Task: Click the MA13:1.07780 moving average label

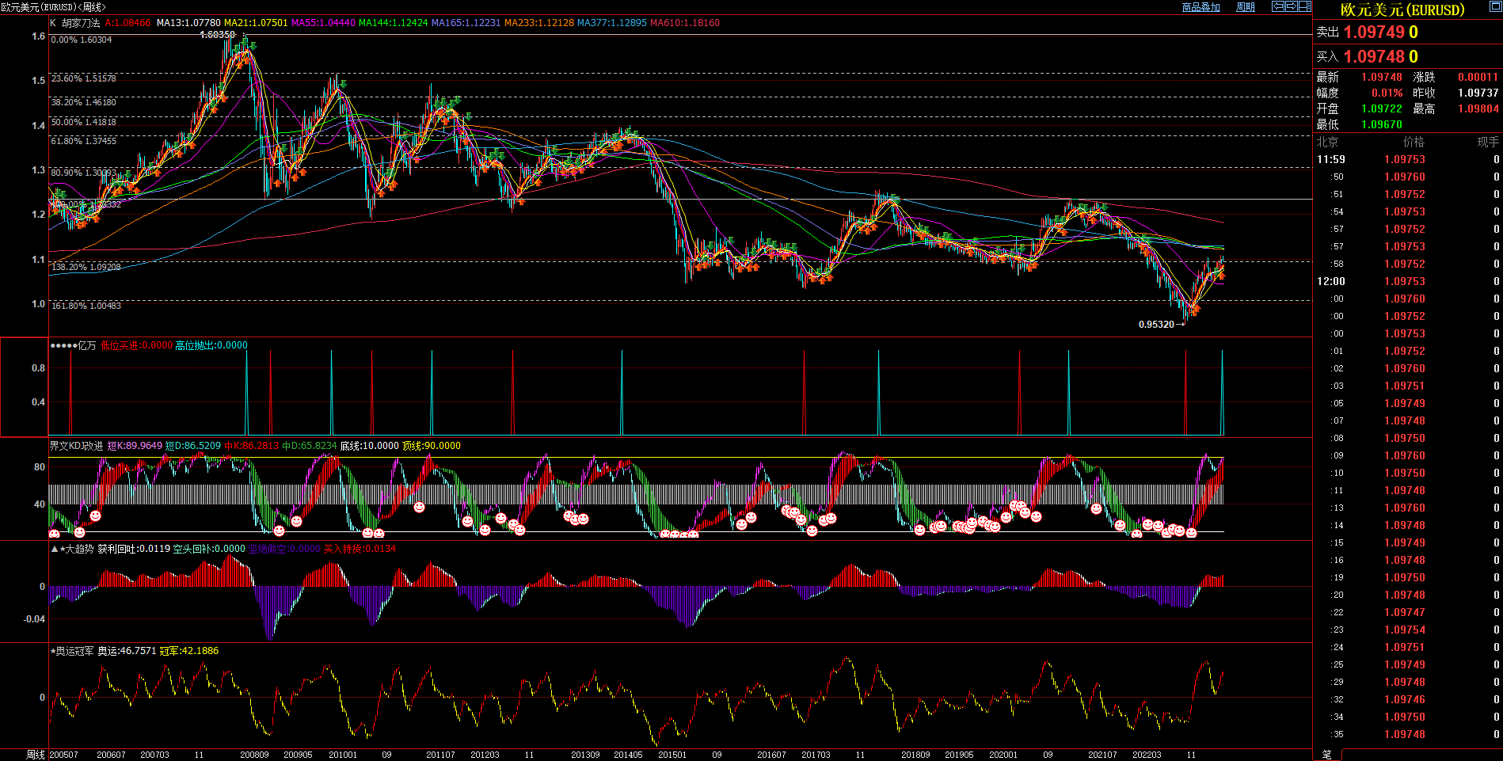Action: [188, 23]
